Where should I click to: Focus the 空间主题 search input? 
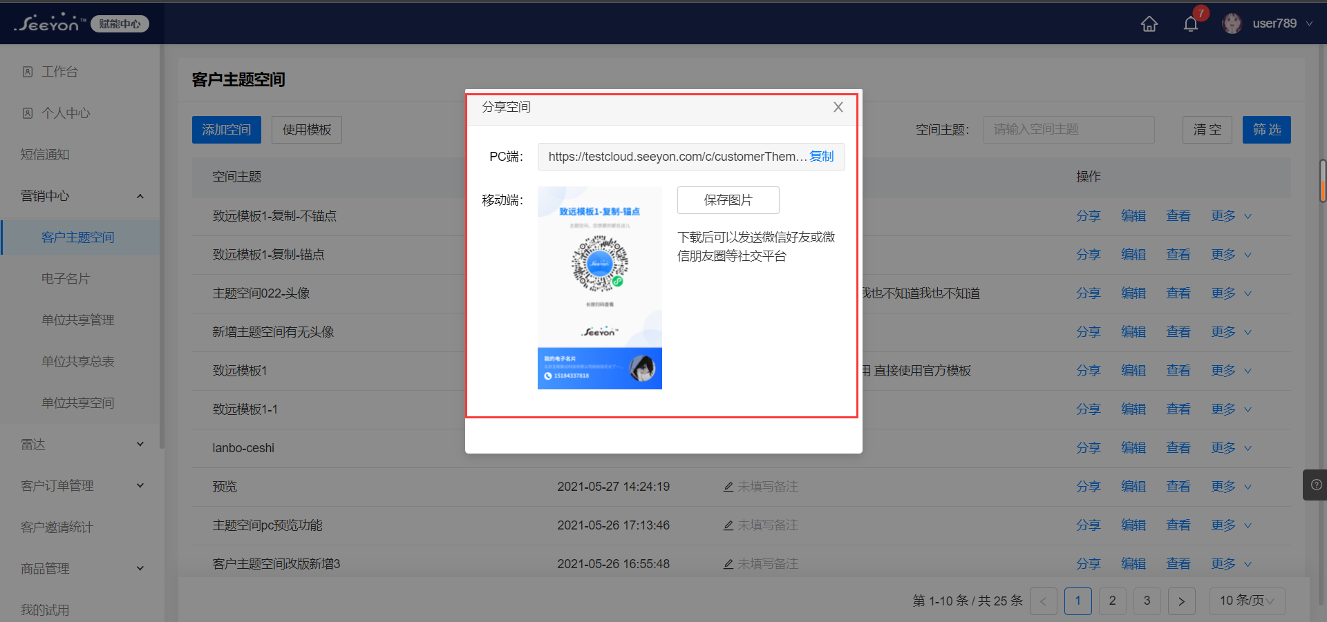coord(1069,130)
